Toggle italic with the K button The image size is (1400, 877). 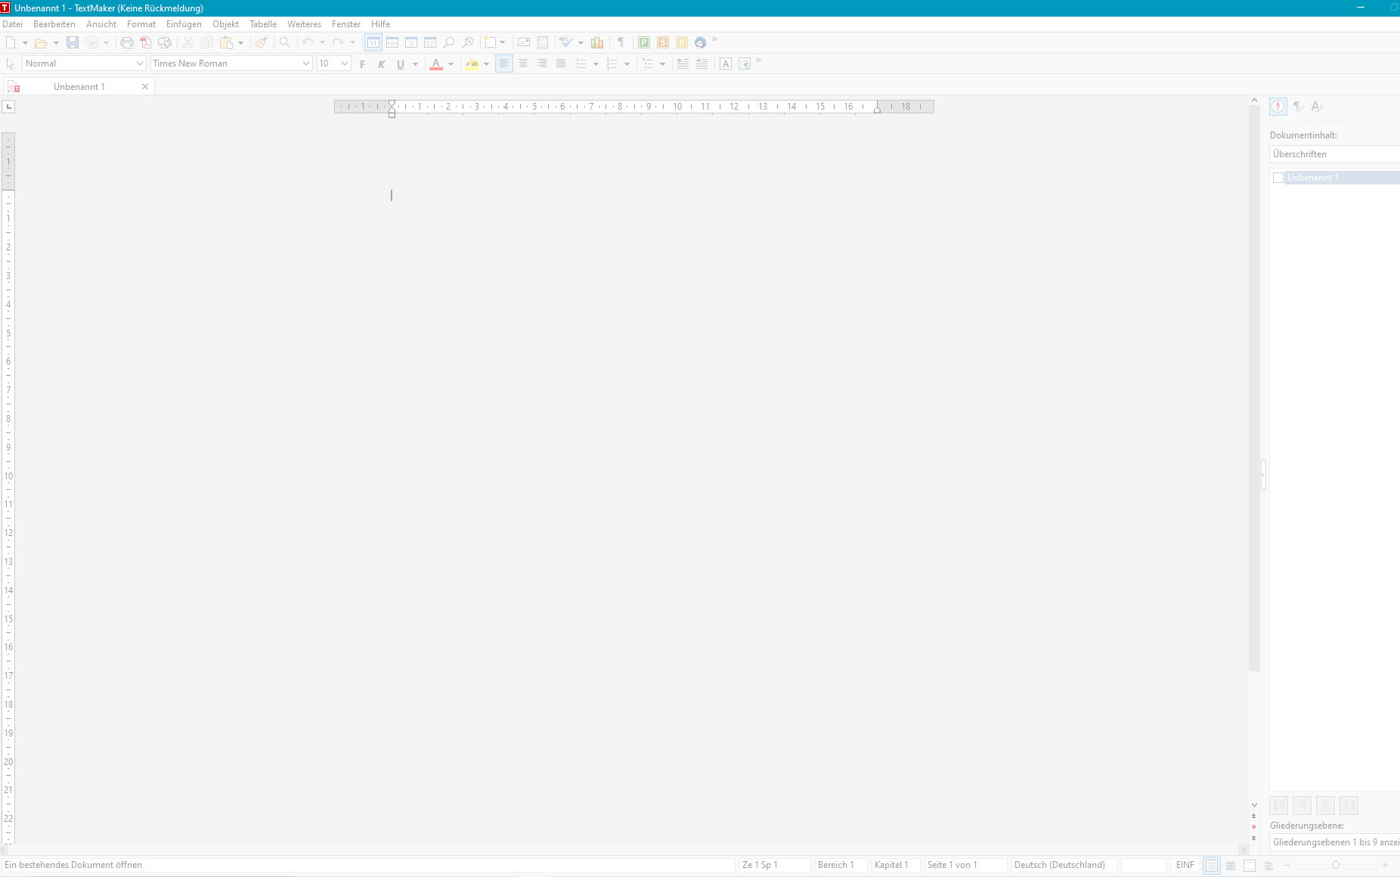pyautogui.click(x=382, y=64)
